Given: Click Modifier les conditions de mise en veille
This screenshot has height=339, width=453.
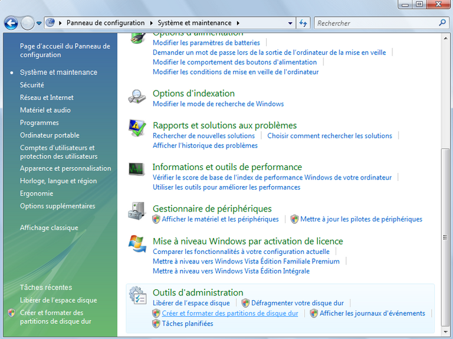Looking at the screenshot, I should 236,72.
